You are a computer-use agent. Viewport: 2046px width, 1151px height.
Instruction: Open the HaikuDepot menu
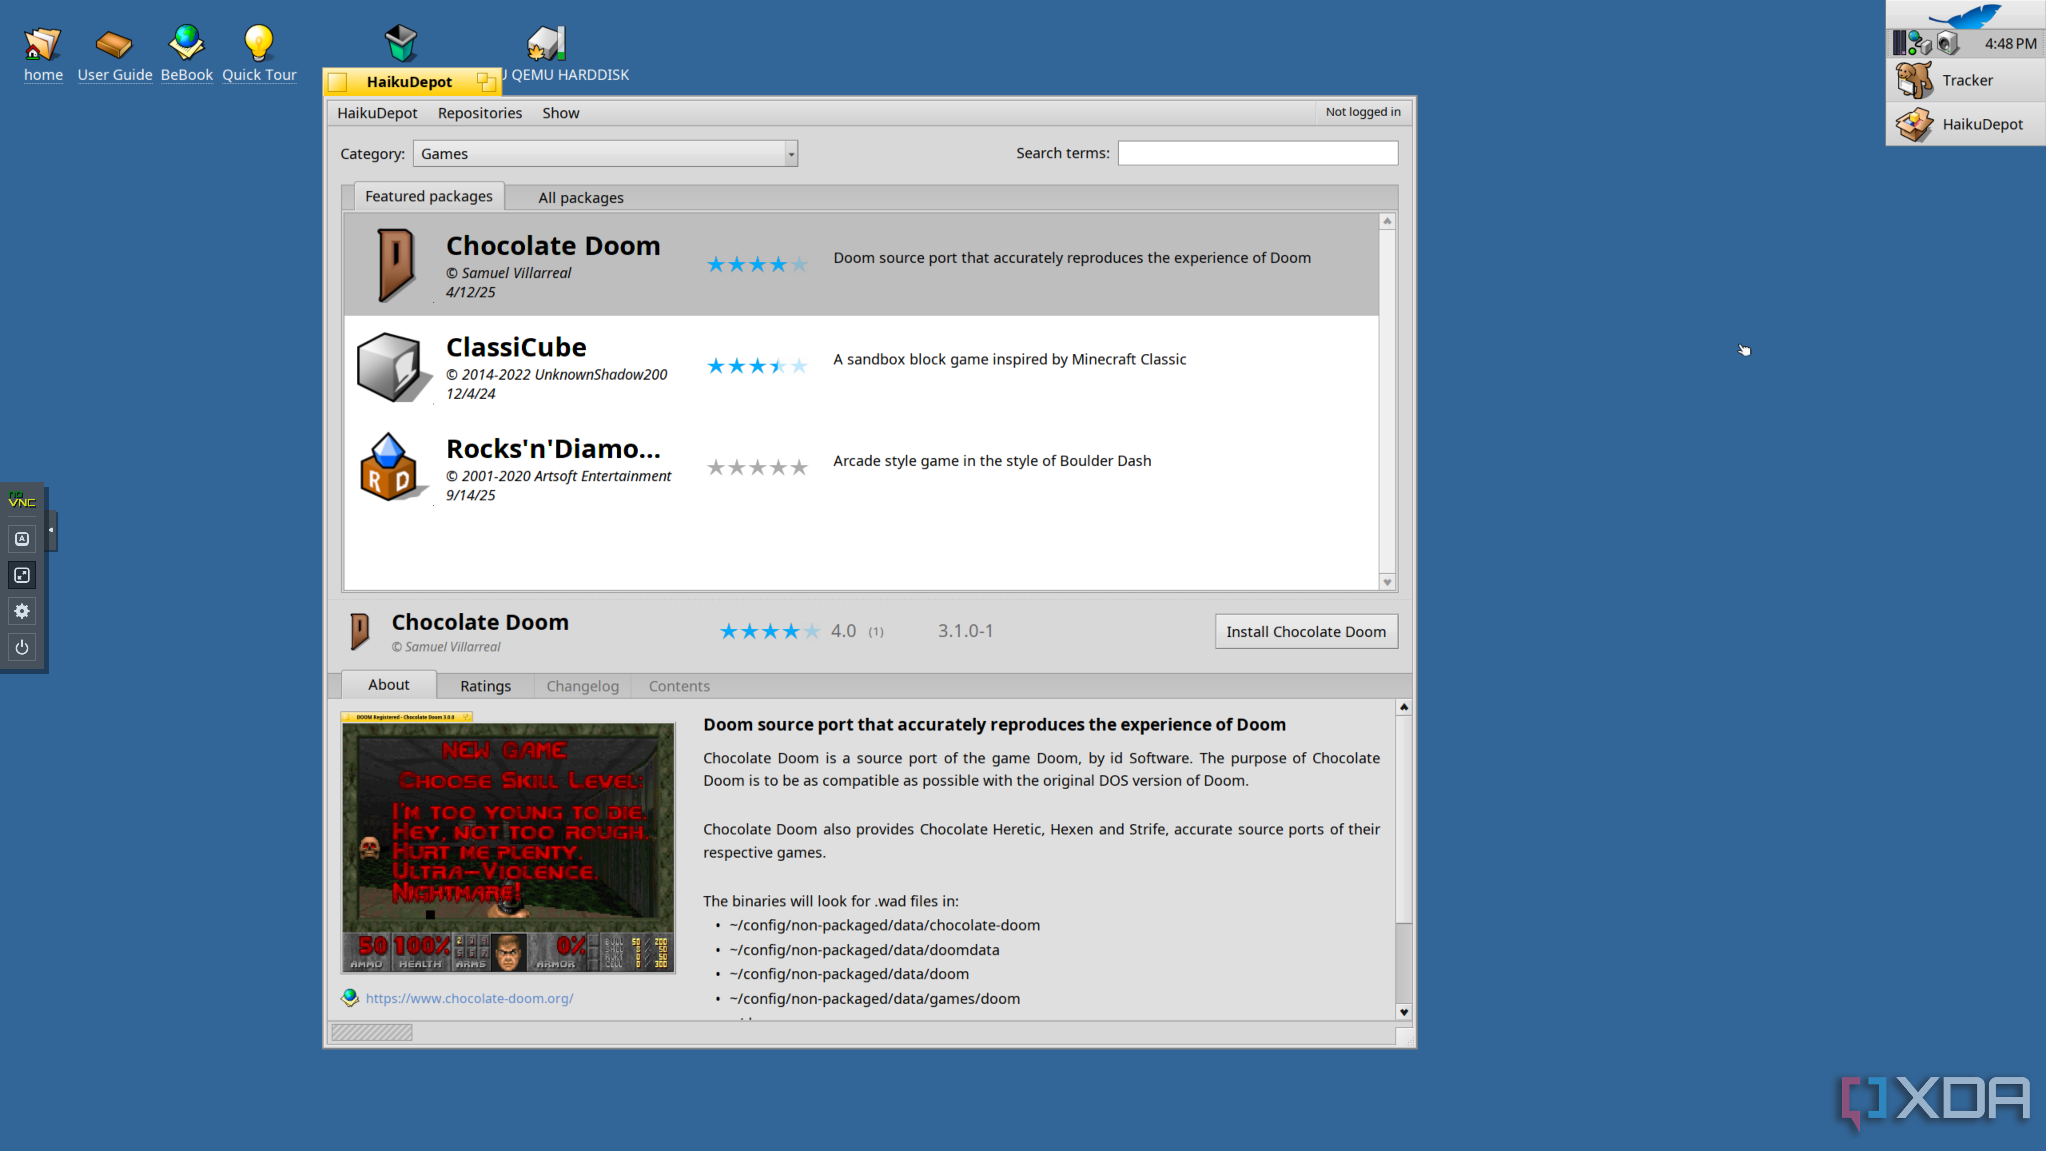377,113
